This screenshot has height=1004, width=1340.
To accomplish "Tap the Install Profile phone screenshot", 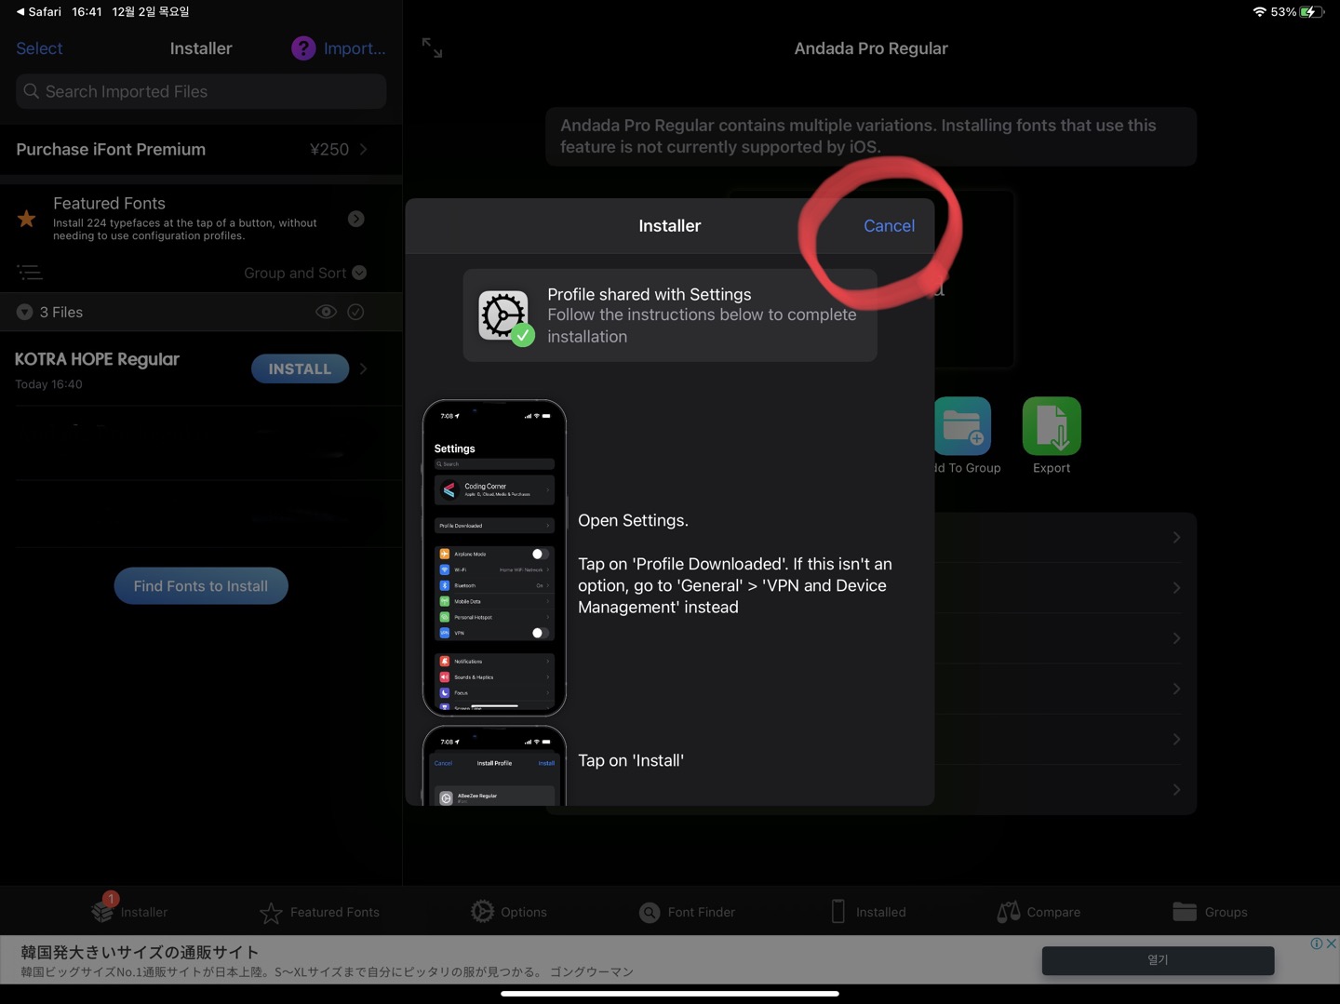I will pyautogui.click(x=494, y=766).
